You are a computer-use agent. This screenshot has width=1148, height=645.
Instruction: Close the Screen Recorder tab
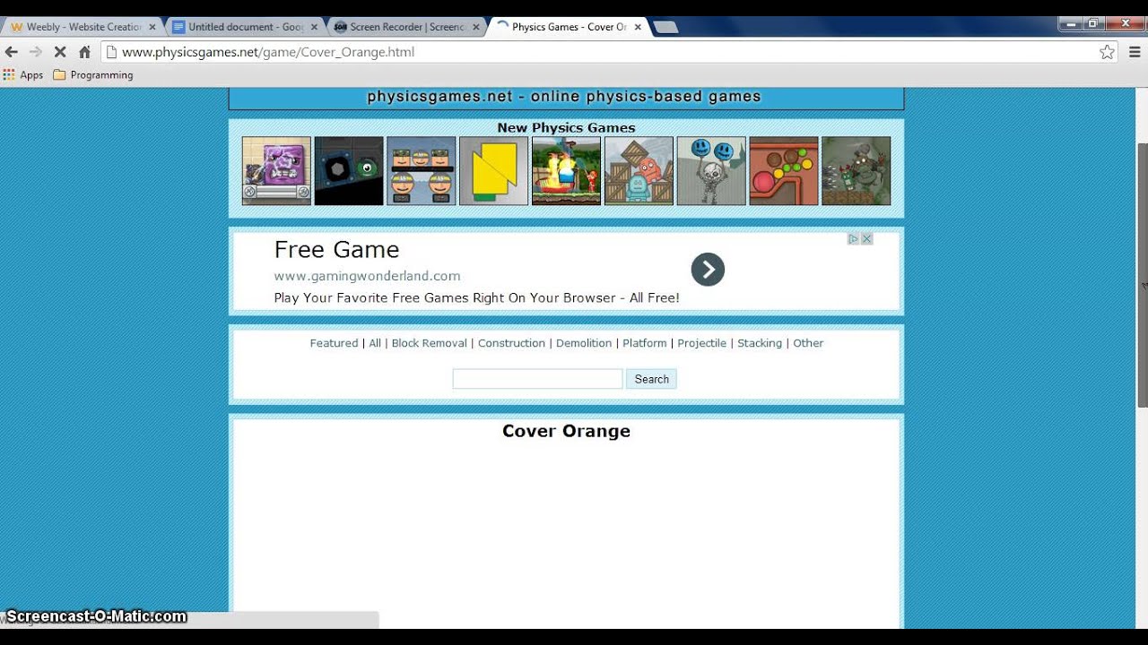[x=475, y=27]
